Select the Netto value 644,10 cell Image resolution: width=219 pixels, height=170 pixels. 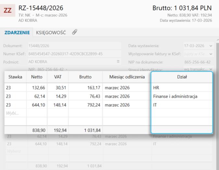point(38,105)
